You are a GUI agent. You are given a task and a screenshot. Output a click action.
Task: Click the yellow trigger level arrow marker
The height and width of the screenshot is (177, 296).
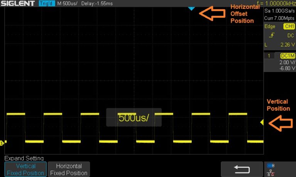pyautogui.click(x=261, y=122)
